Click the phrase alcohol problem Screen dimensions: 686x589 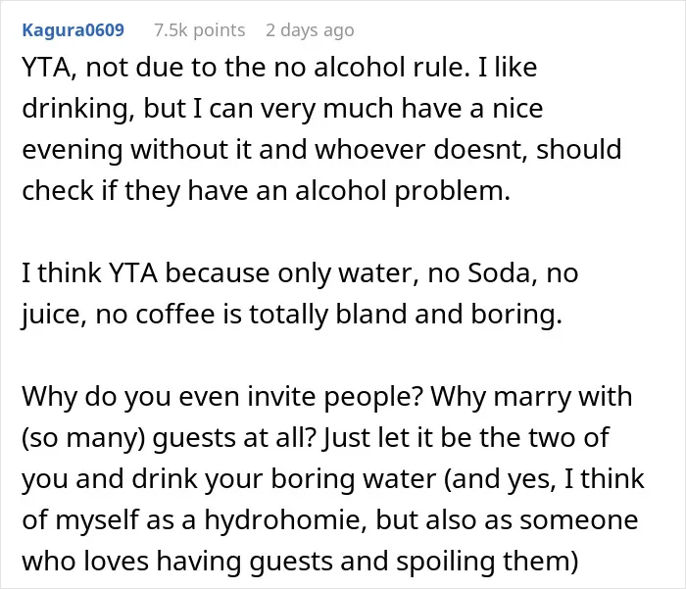(403, 191)
